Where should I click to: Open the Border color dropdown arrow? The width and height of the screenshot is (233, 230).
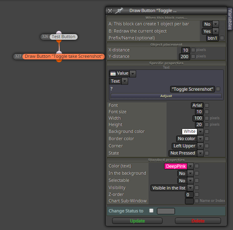[x=200, y=139]
